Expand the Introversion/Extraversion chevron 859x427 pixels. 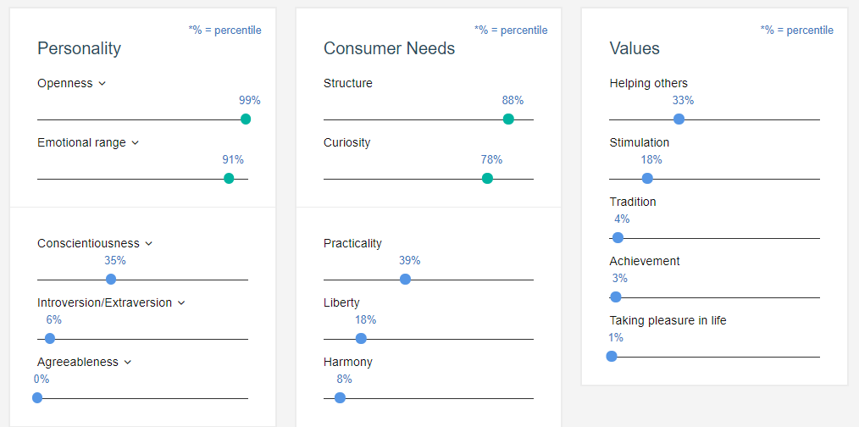[x=181, y=302]
